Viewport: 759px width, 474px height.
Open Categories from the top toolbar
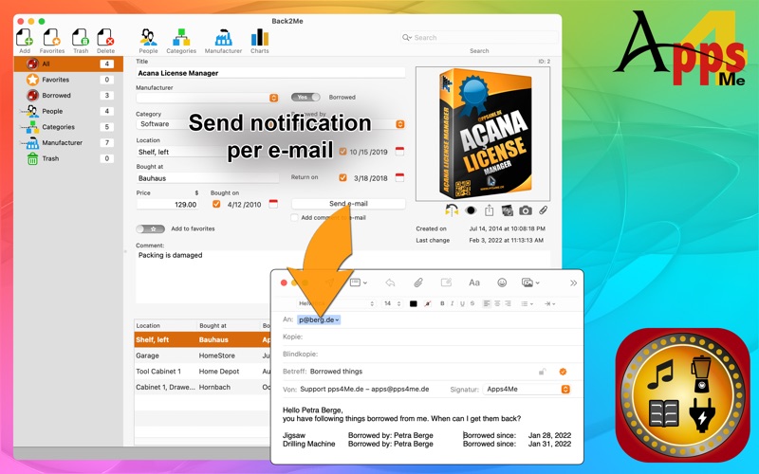pyautogui.click(x=181, y=38)
